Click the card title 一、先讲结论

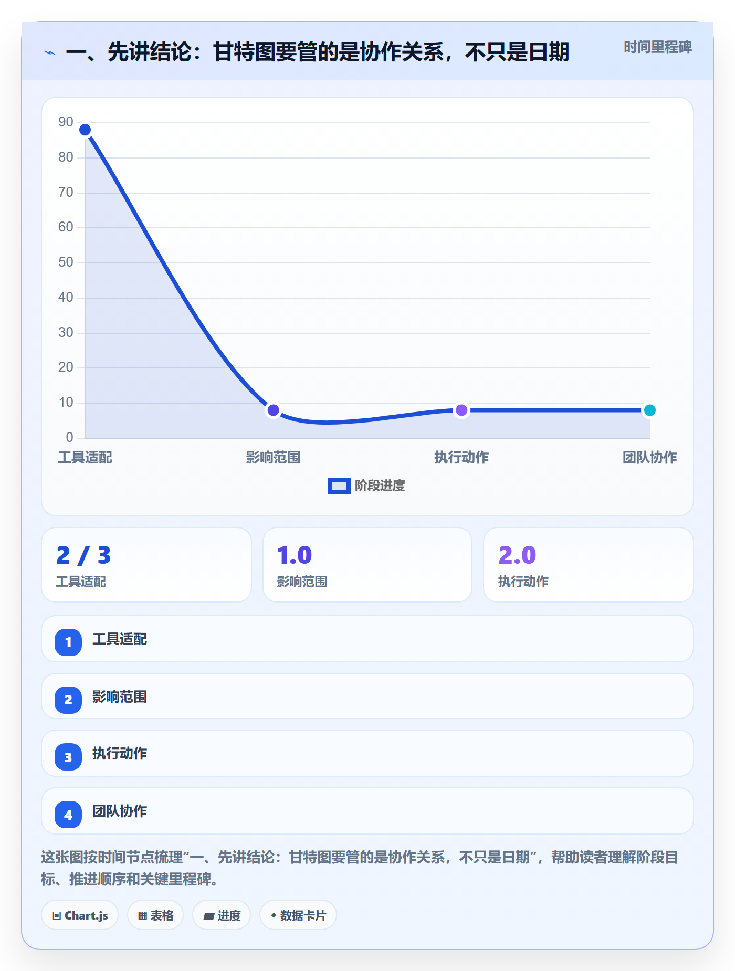(317, 52)
